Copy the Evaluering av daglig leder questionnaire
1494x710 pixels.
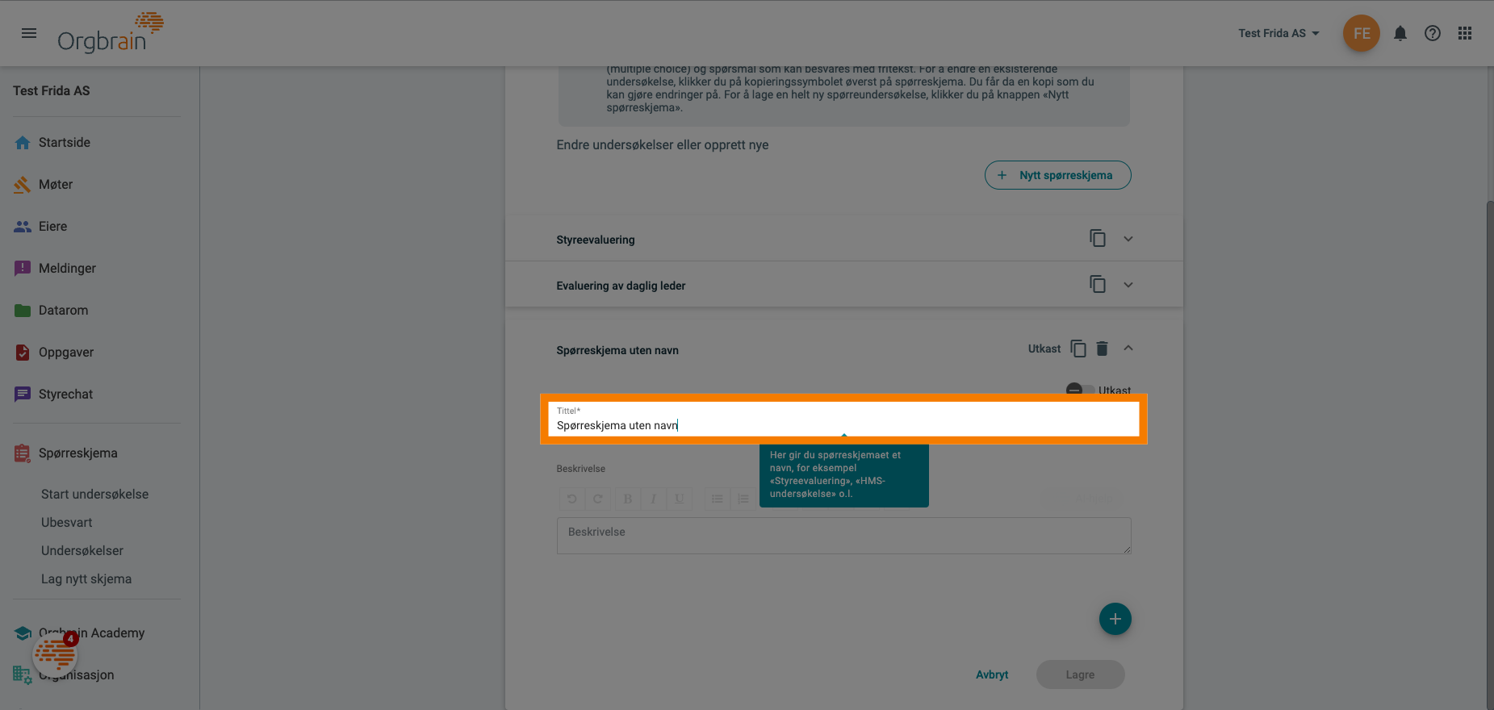tap(1098, 284)
